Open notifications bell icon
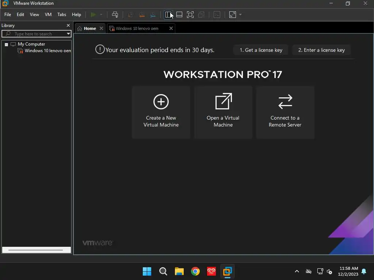 click(364, 271)
